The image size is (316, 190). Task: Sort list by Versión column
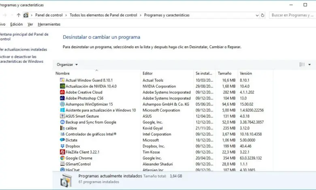pos(246,74)
